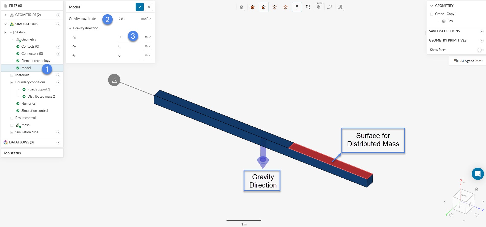Click the pin point toolbar icon
Viewport: 486px width, 227px height.
(x=297, y=7)
